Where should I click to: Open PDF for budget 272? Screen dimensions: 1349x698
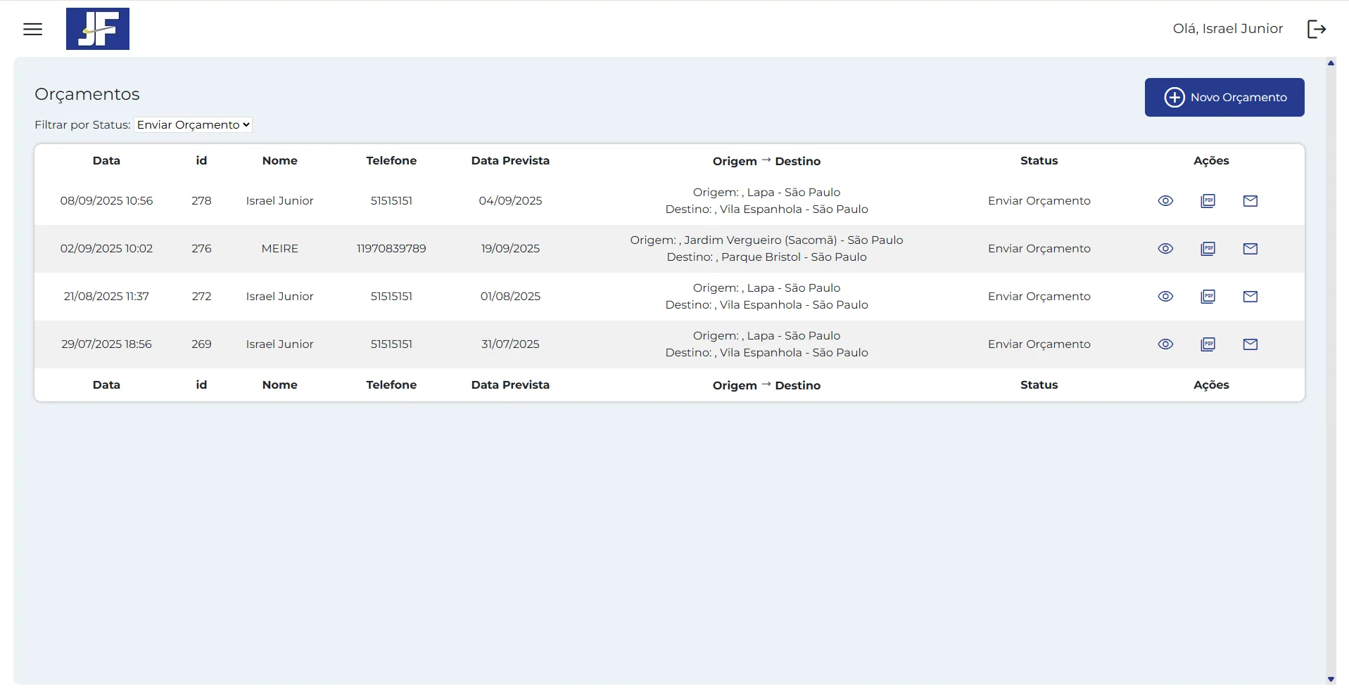[x=1208, y=297]
